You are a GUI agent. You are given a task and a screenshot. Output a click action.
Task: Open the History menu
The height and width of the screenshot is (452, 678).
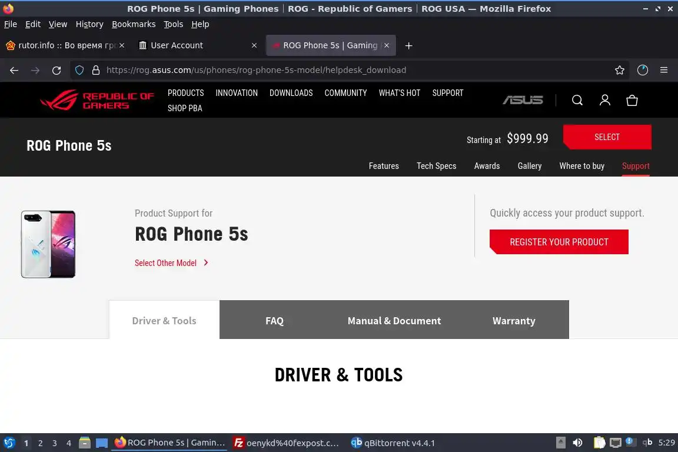click(89, 24)
